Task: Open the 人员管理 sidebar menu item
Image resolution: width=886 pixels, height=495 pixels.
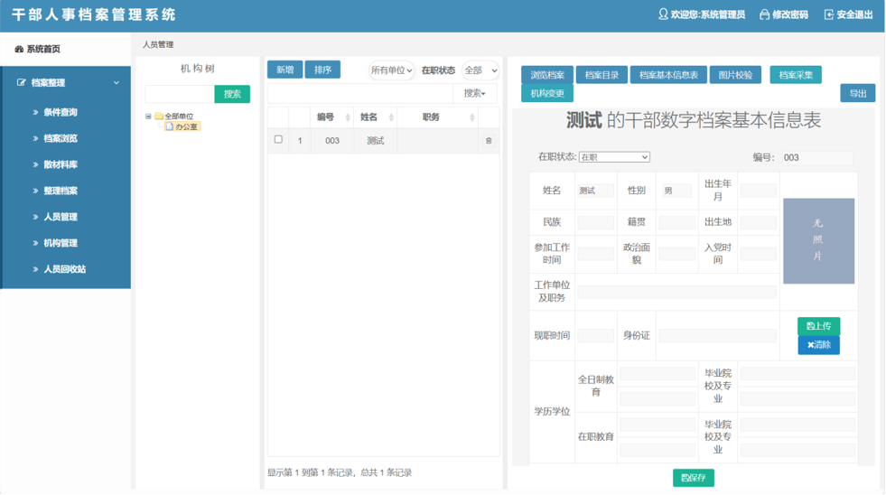Action: 60,217
